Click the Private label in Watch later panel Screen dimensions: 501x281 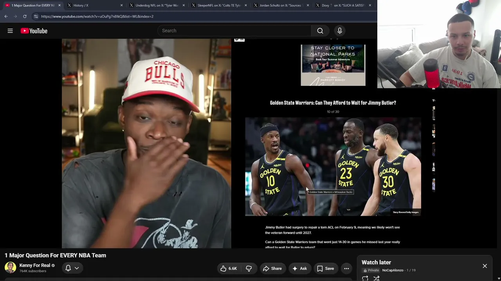371,270
